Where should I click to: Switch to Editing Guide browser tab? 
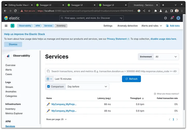tap(19, 5)
